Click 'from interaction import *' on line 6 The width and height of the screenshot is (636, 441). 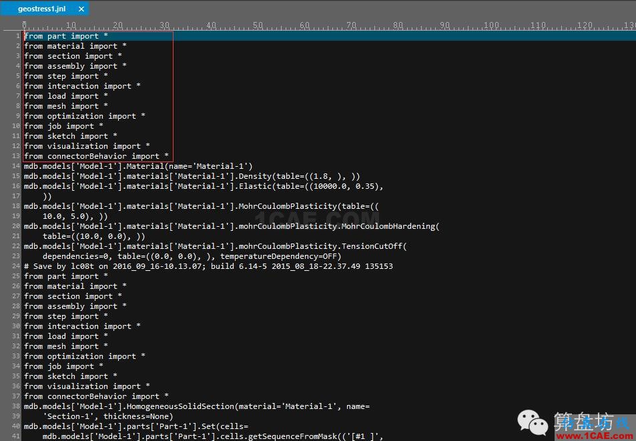click(x=82, y=86)
